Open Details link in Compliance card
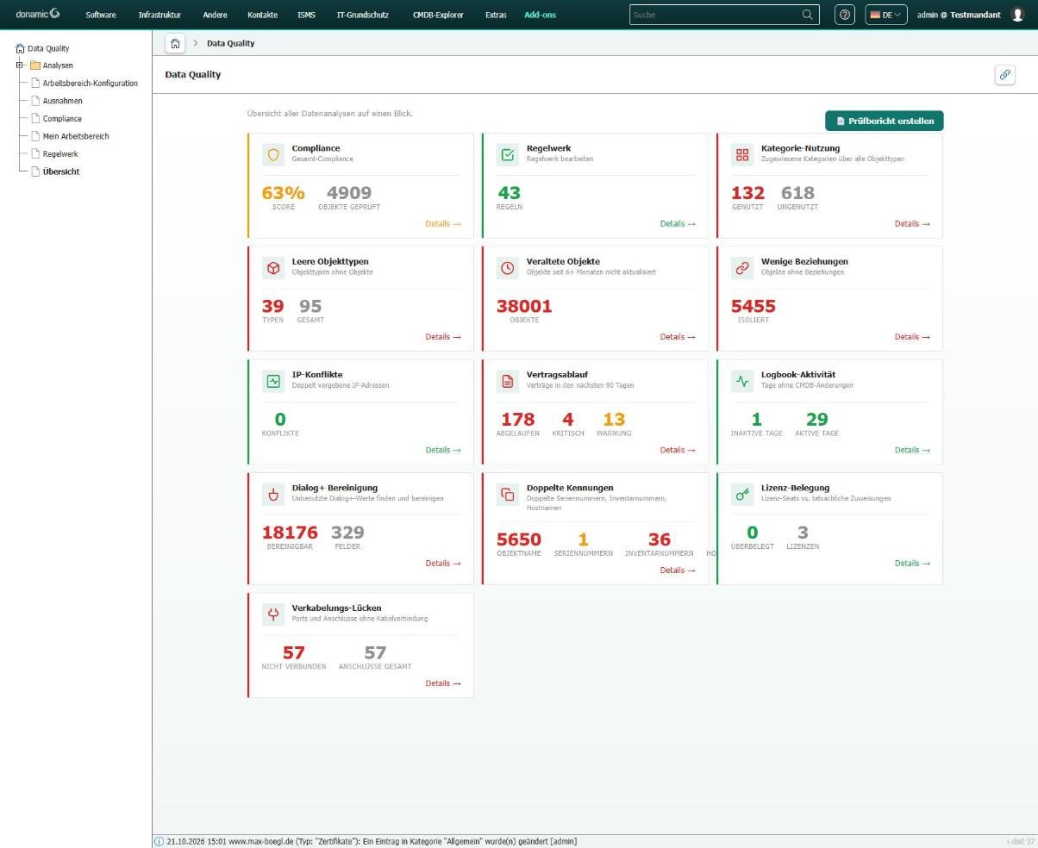The width and height of the screenshot is (1038, 848). click(x=443, y=224)
